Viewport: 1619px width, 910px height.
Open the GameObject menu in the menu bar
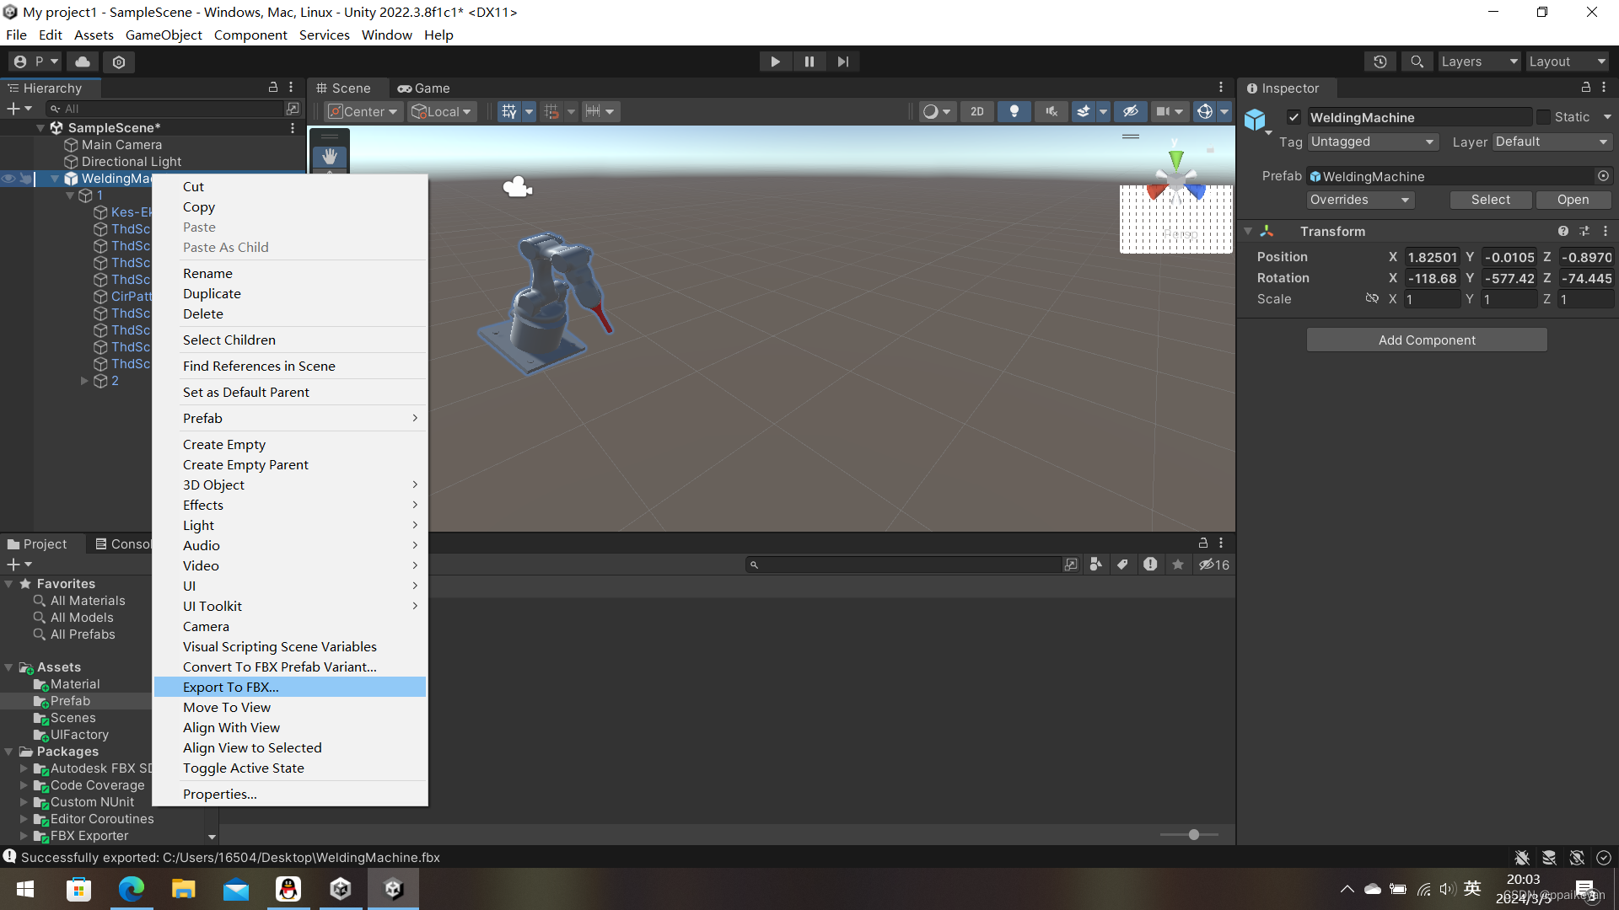coord(164,35)
